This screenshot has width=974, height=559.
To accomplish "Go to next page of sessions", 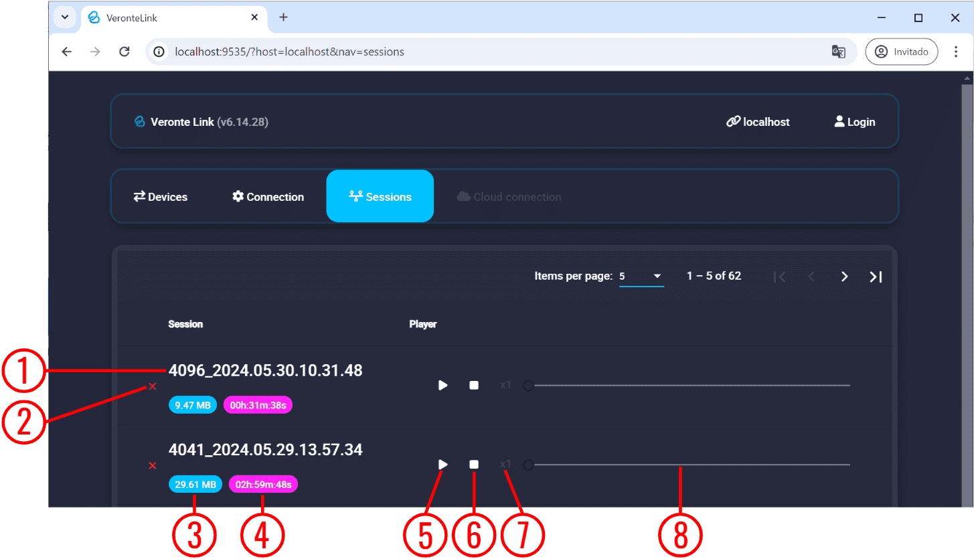I will pyautogui.click(x=844, y=276).
